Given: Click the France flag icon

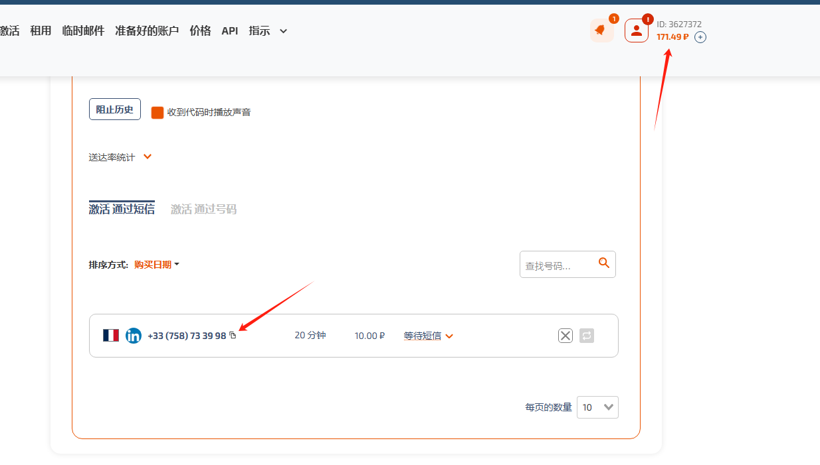Looking at the screenshot, I should pyautogui.click(x=110, y=336).
